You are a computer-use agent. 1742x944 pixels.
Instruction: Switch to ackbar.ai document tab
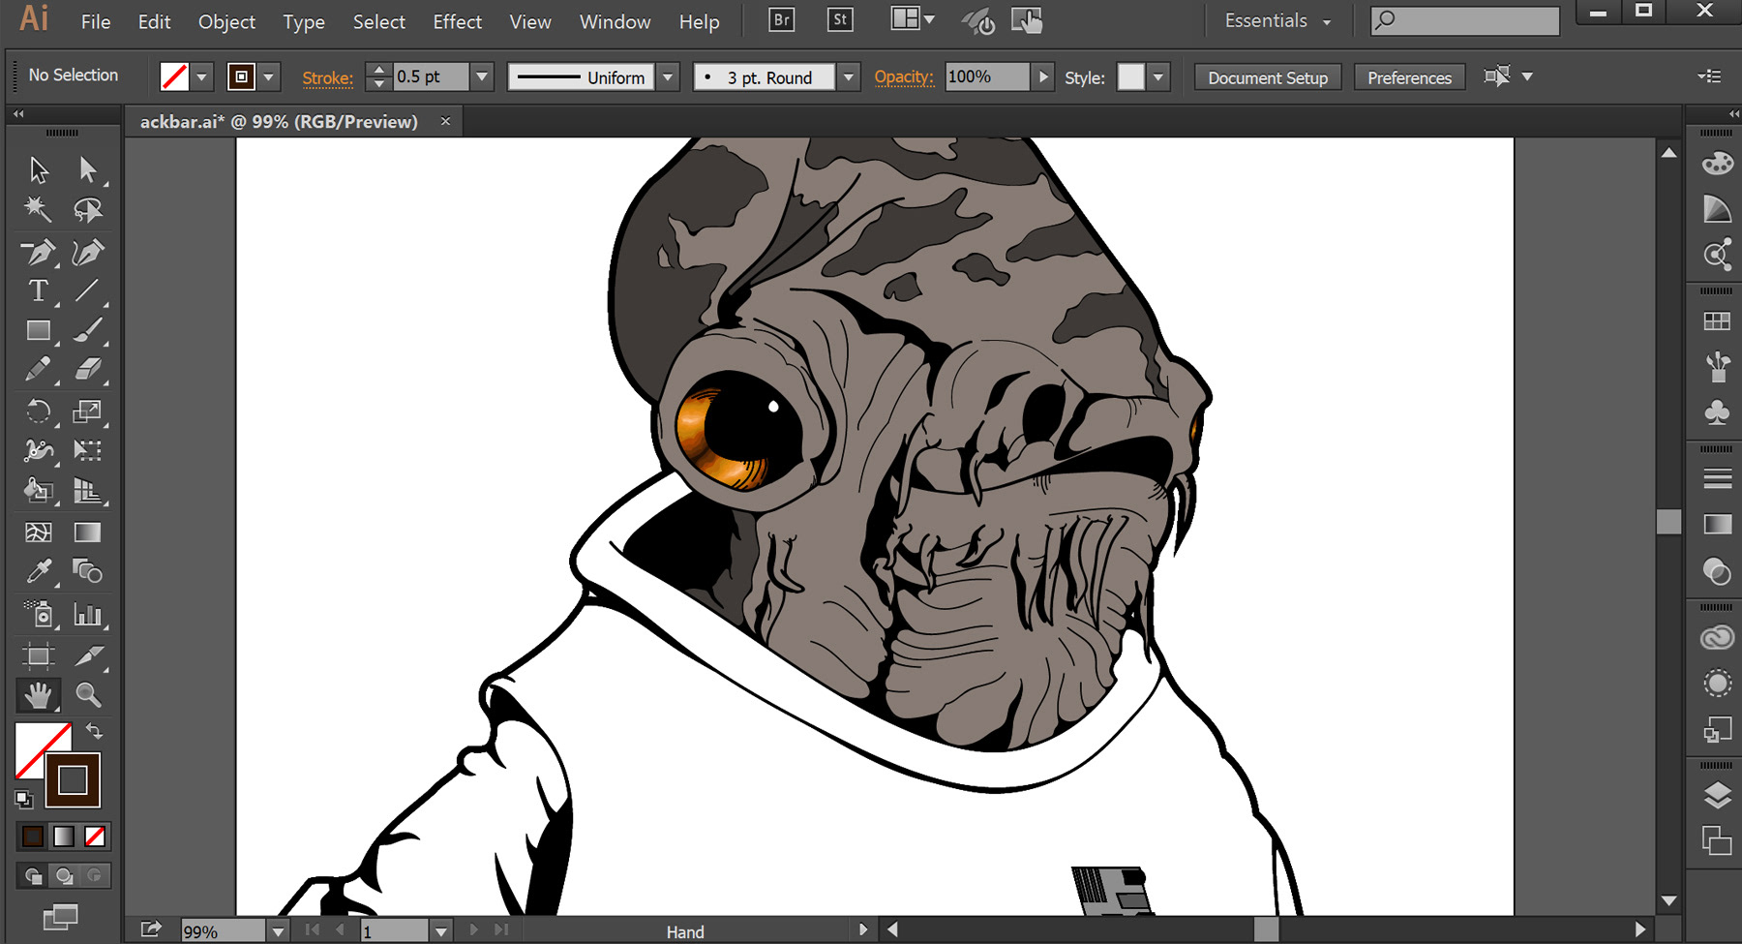pos(279,121)
